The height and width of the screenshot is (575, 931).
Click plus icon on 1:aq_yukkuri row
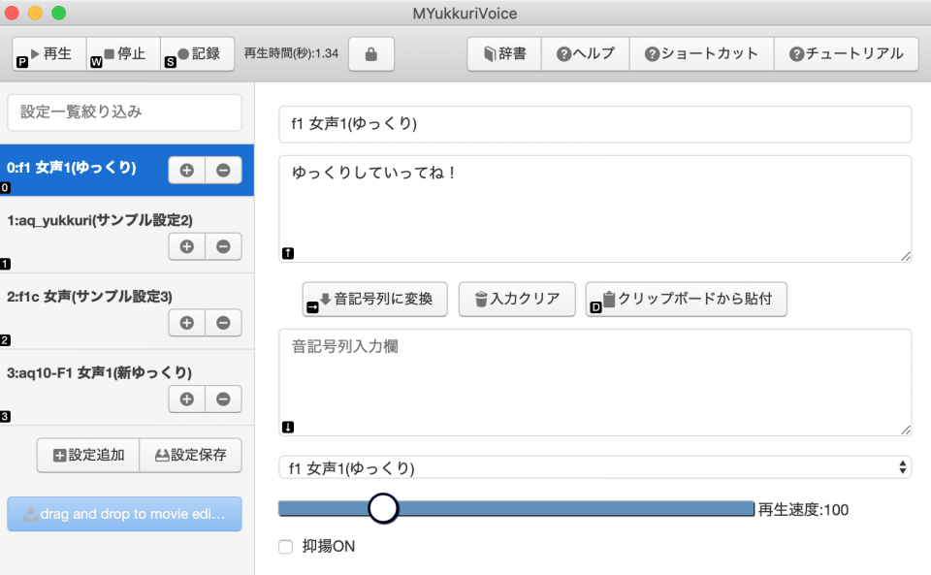pos(187,246)
